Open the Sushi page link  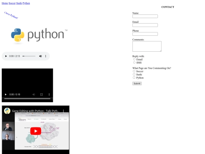pyautogui.click(x=19, y=3)
